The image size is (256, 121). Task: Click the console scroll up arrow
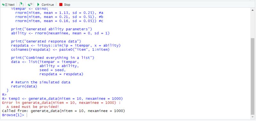[x=252, y=10]
